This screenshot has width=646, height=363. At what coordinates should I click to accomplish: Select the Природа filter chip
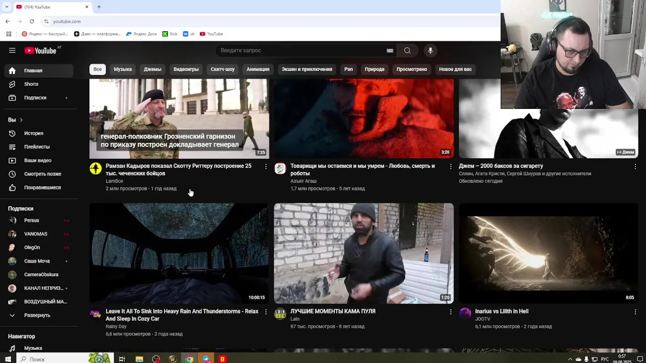coord(374,69)
